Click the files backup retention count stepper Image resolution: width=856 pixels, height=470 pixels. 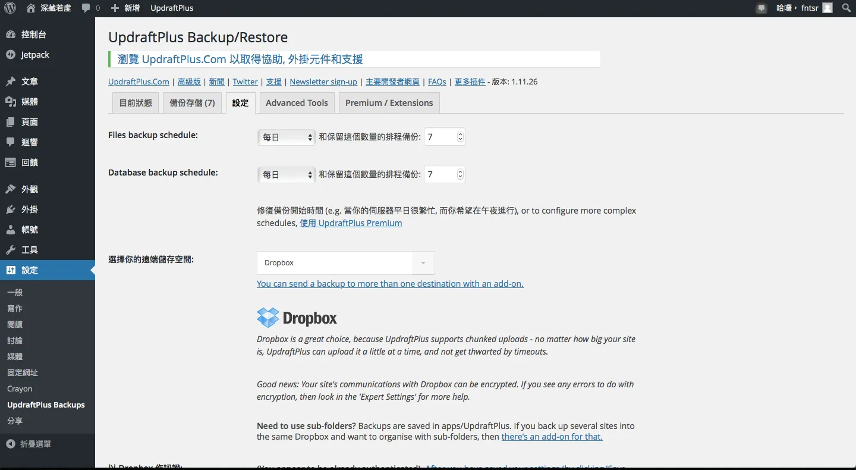[x=460, y=137]
